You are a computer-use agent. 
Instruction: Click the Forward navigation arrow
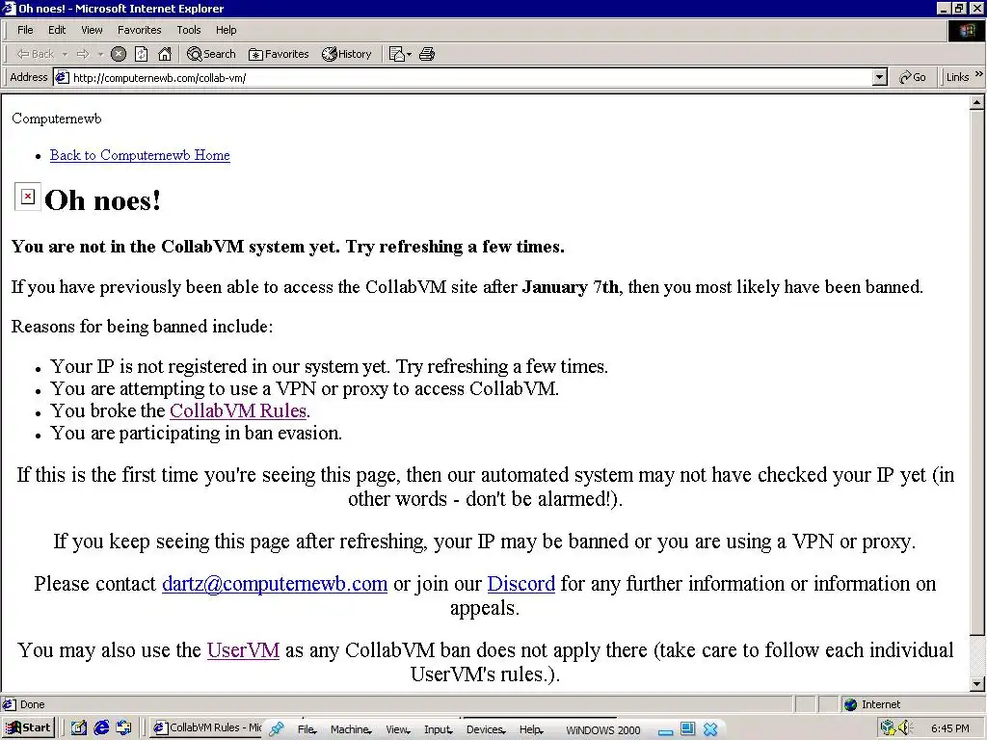(83, 54)
